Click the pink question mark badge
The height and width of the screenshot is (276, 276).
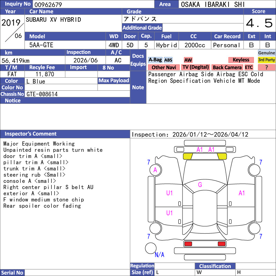pyautogui.click(x=267, y=67)
